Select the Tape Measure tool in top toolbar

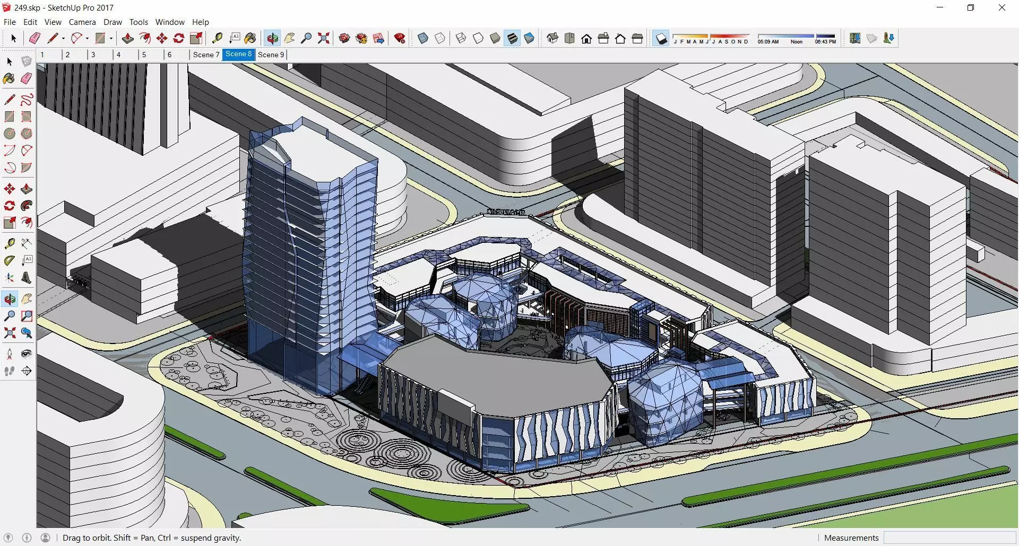[217, 38]
